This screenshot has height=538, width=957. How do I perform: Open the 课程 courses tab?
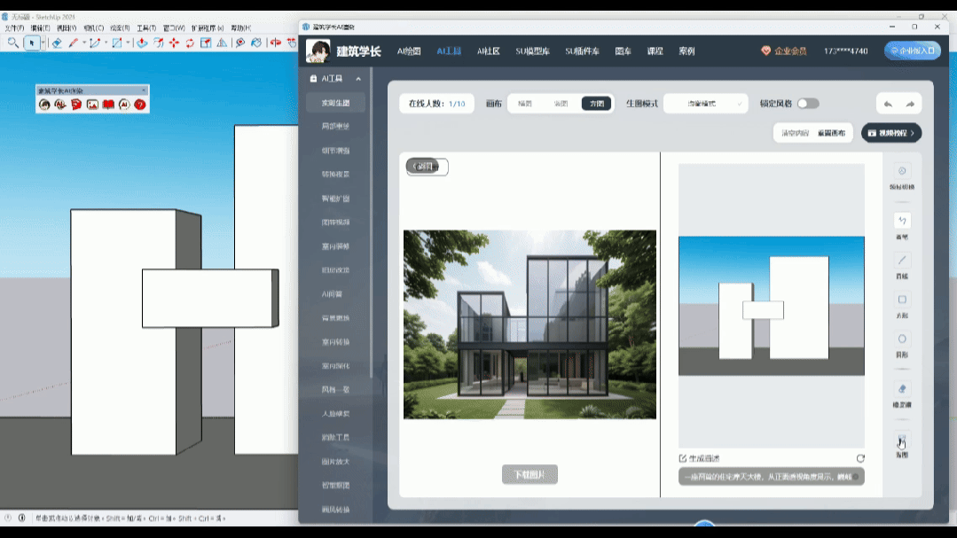(x=655, y=51)
